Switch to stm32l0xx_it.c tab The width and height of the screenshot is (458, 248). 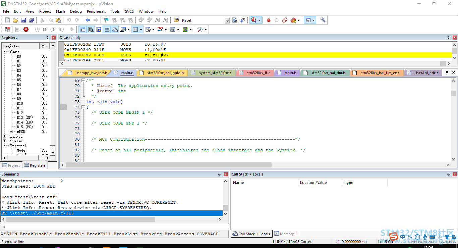[x=255, y=73]
